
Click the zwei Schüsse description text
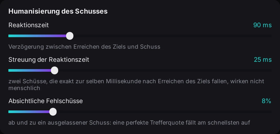pyautogui.click(x=136, y=85)
